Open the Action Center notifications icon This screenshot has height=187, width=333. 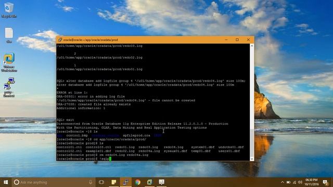point(325,182)
